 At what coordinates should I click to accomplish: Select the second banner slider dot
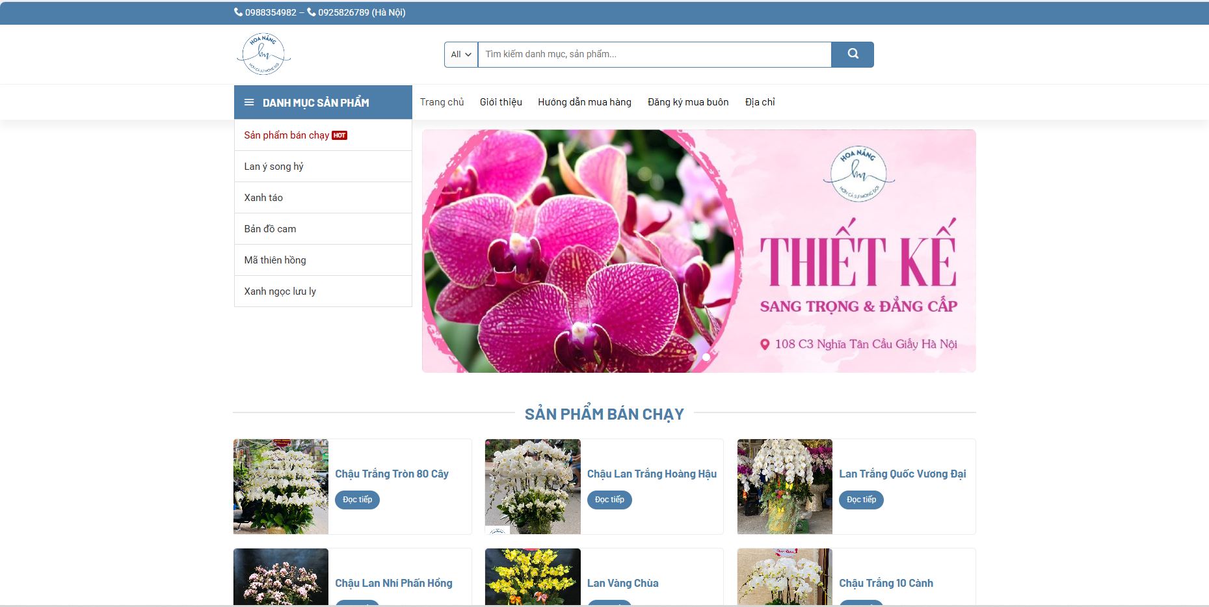pyautogui.click(x=706, y=357)
